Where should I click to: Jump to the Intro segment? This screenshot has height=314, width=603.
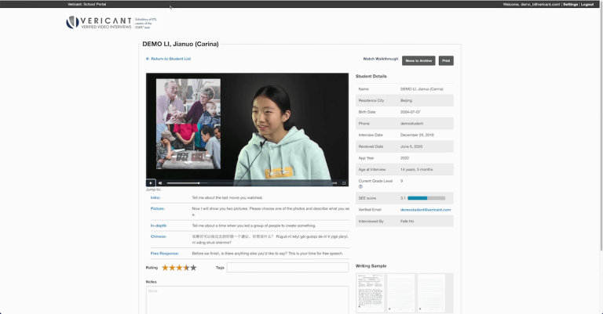(x=155, y=198)
